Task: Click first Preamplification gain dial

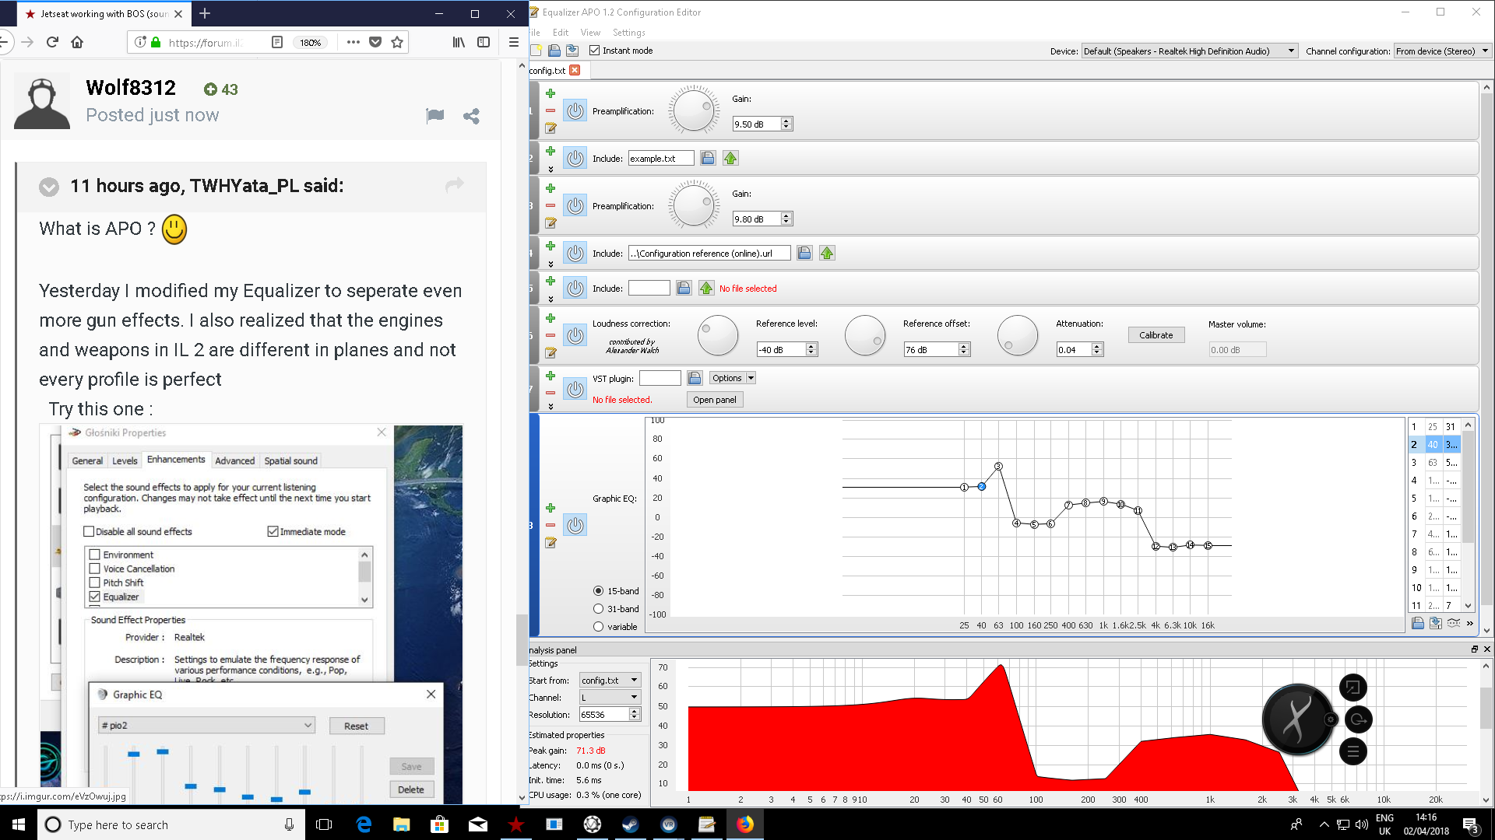Action: pyautogui.click(x=693, y=110)
